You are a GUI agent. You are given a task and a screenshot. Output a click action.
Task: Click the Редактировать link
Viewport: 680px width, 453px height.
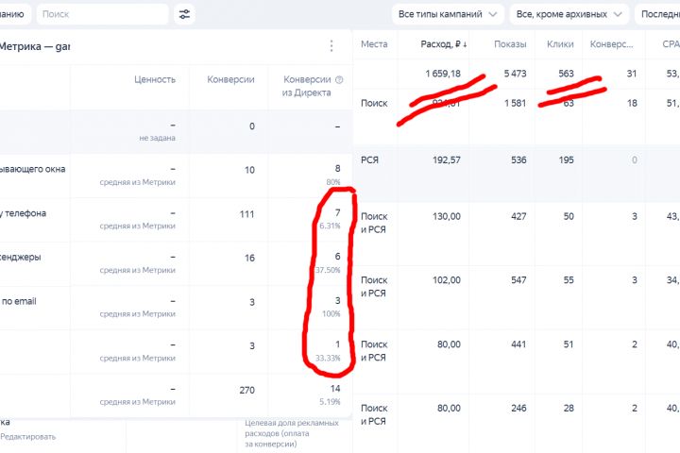coord(28,436)
